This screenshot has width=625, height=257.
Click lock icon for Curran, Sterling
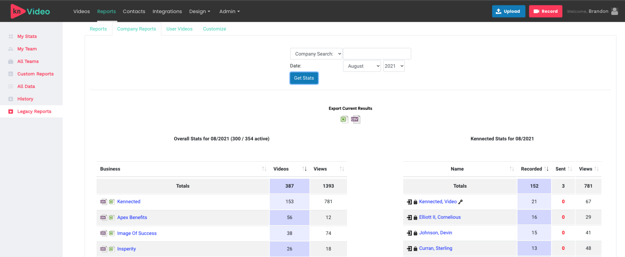coord(416,249)
